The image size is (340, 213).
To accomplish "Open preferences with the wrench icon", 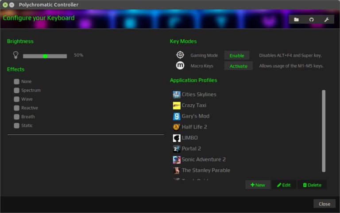I will click(x=327, y=20).
